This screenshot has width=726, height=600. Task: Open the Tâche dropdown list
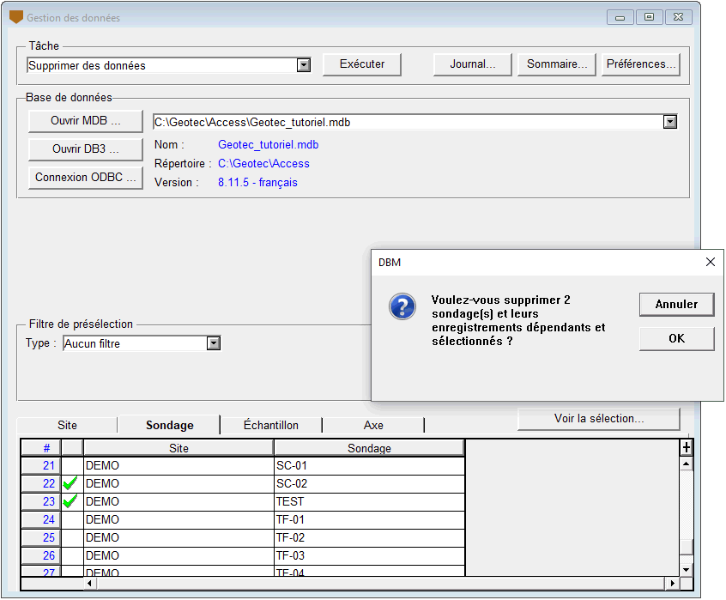[304, 65]
